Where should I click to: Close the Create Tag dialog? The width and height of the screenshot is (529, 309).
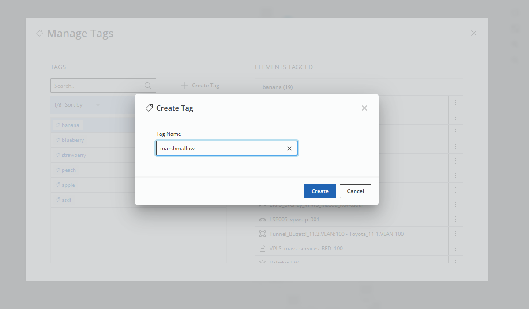(364, 108)
